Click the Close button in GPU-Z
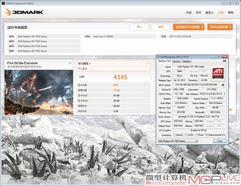This screenshot has height=186, width=241. pyautogui.click(x=220, y=141)
